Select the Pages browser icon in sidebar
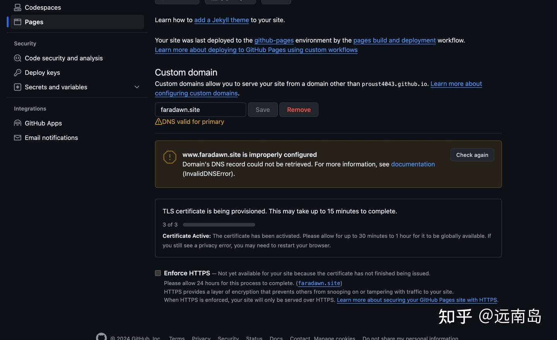Image resolution: width=557 pixels, height=340 pixels. (17, 22)
